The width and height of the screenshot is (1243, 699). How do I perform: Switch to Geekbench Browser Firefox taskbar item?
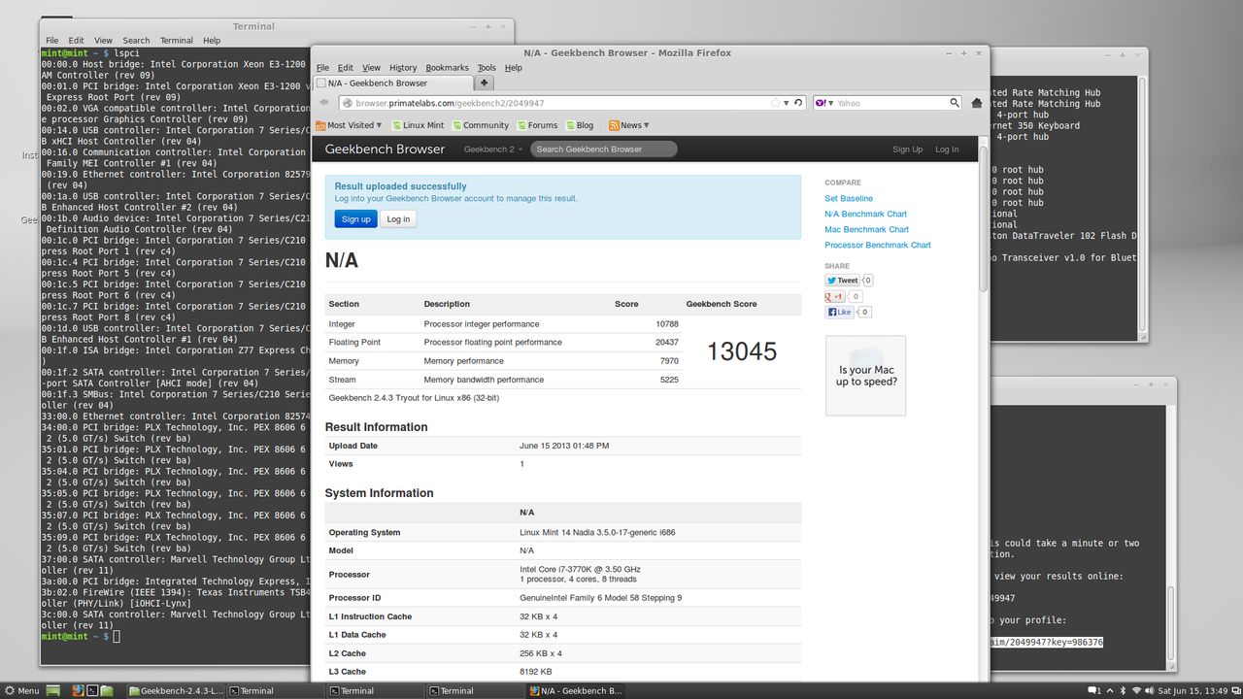tap(575, 691)
